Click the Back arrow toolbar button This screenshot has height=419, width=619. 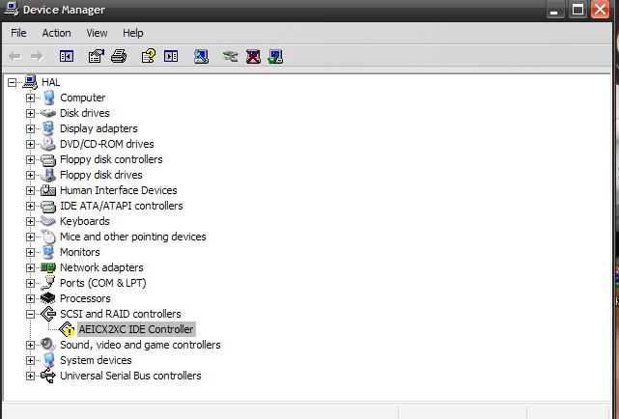[15, 56]
